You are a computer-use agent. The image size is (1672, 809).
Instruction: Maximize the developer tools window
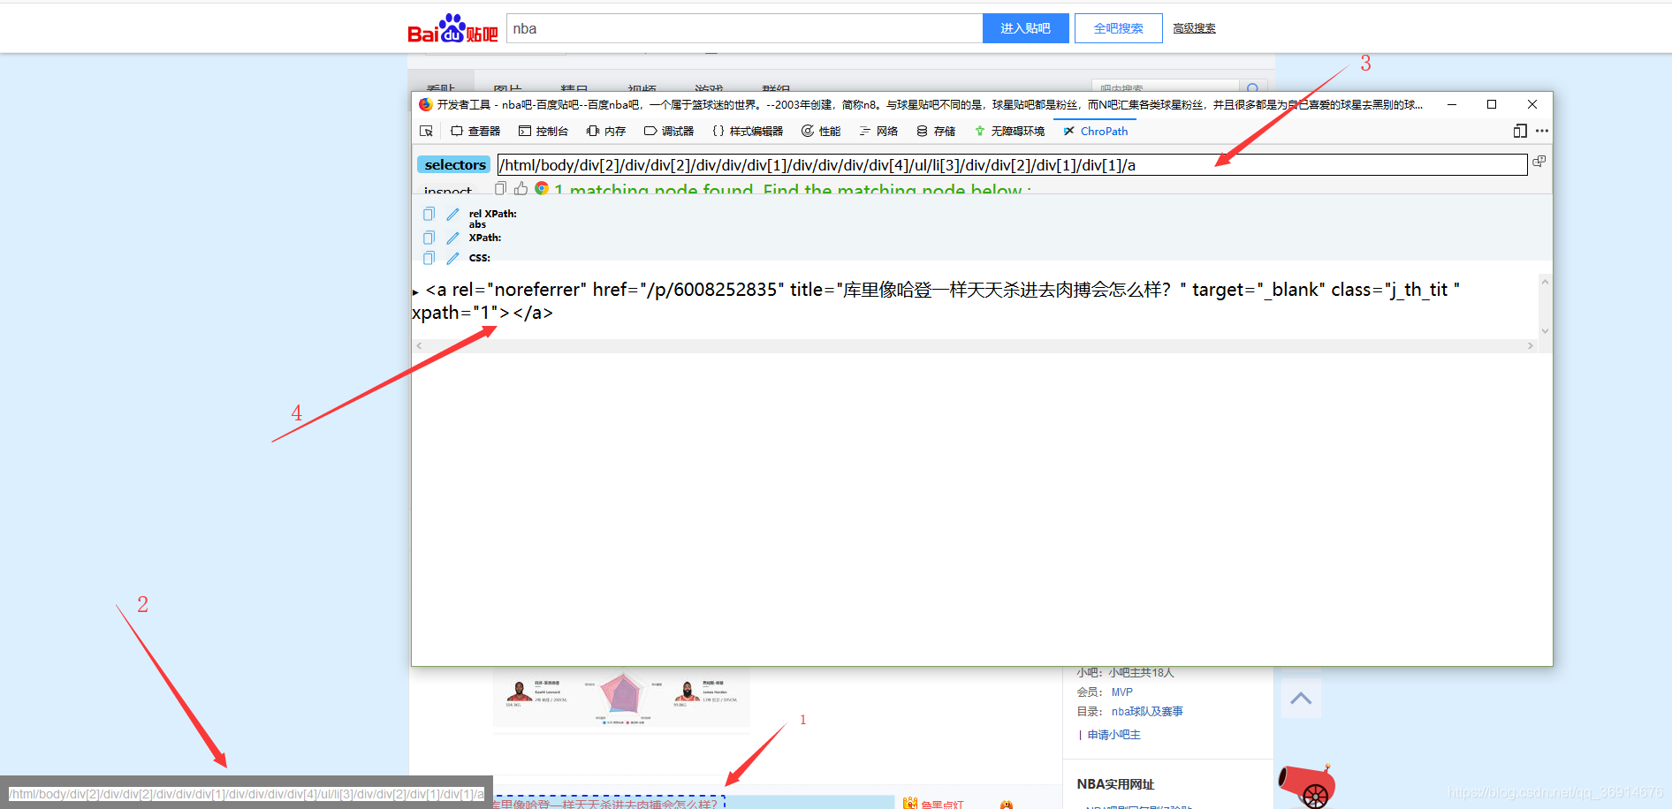(x=1492, y=104)
